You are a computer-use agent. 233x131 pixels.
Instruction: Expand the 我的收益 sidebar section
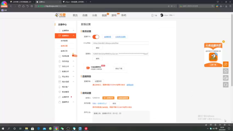coord(73,61)
